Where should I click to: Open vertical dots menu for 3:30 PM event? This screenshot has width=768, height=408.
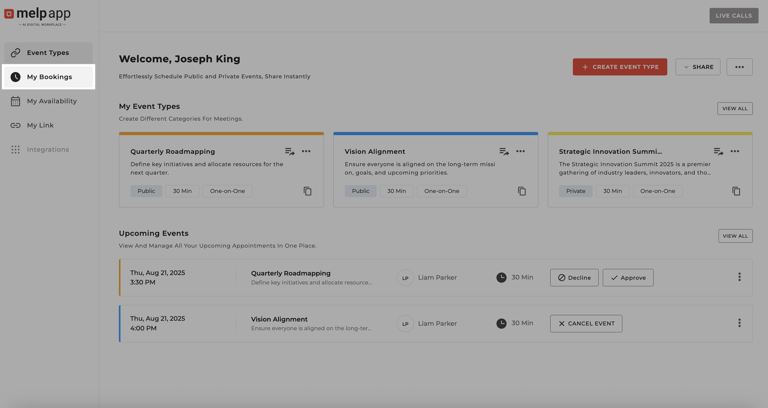click(x=739, y=277)
